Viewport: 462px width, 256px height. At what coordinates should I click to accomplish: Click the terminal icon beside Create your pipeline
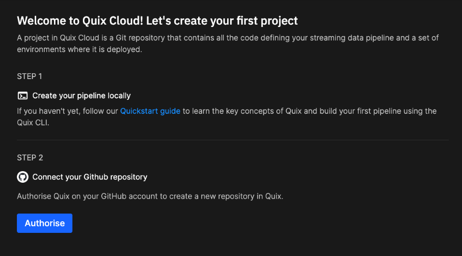pyautogui.click(x=22, y=95)
